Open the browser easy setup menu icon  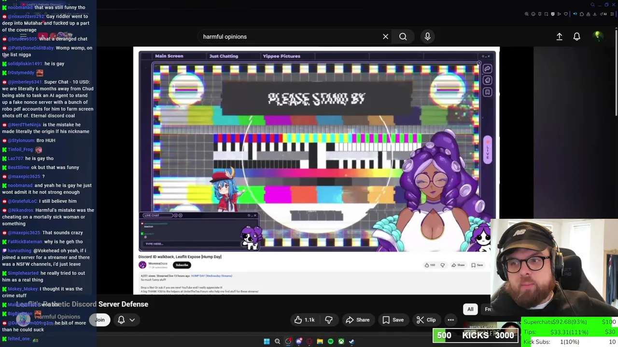click(612, 14)
